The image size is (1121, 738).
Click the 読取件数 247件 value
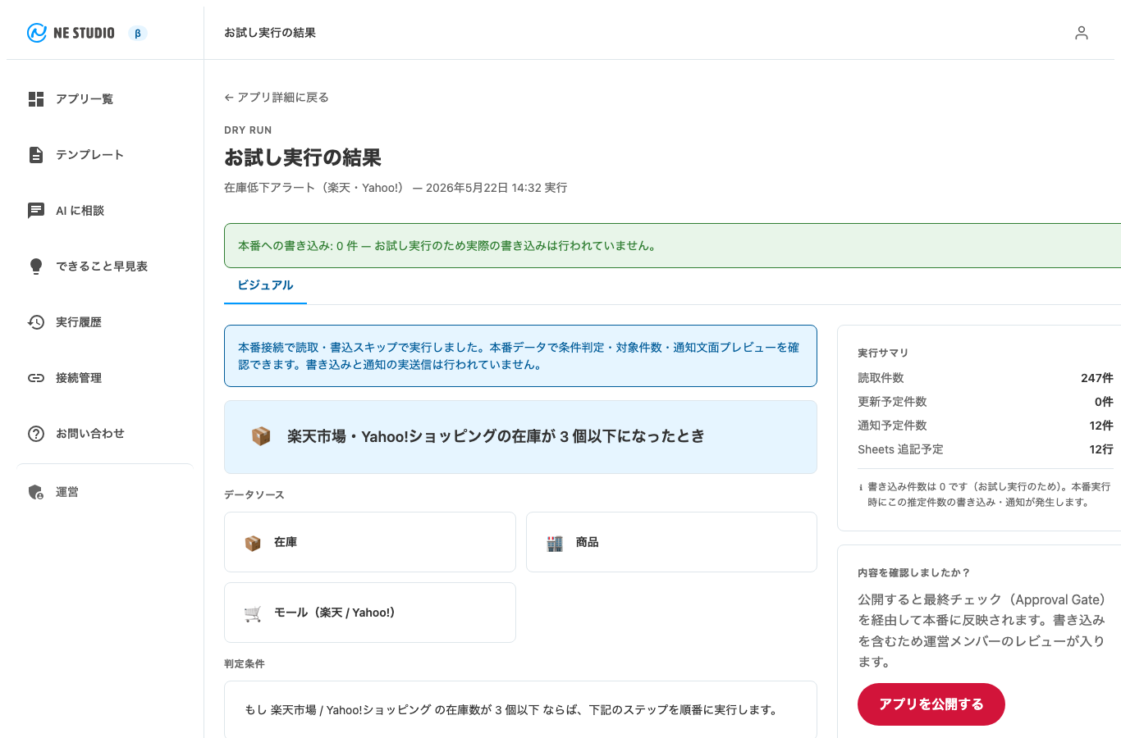pos(1097,378)
